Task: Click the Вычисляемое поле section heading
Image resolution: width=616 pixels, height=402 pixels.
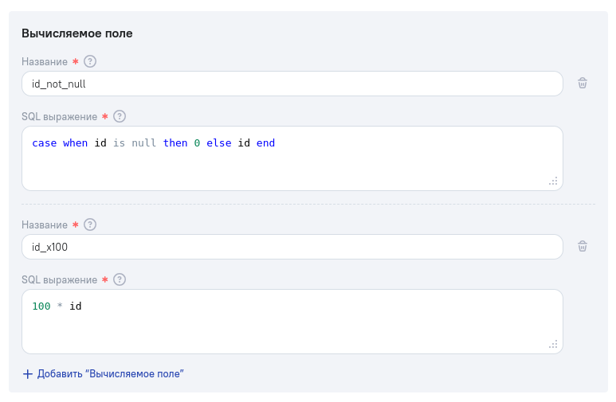Action: click(77, 33)
